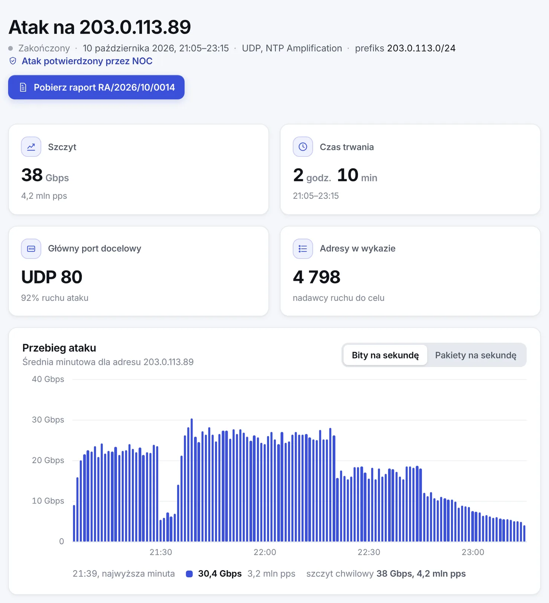Click nadawcy ruchu do celu text
This screenshot has width=549, height=603.
339,298
